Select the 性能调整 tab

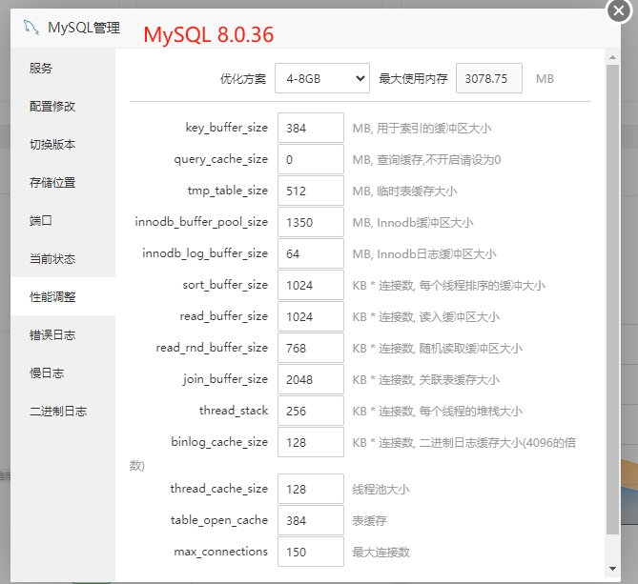coord(63,296)
